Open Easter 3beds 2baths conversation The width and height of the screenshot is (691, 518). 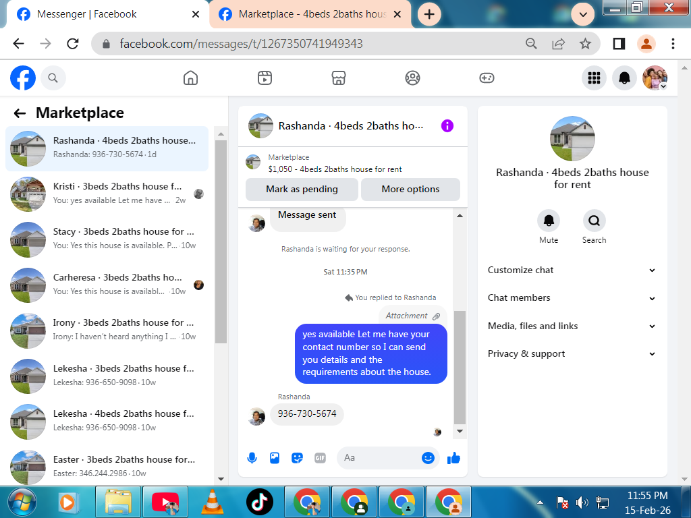[107, 467]
